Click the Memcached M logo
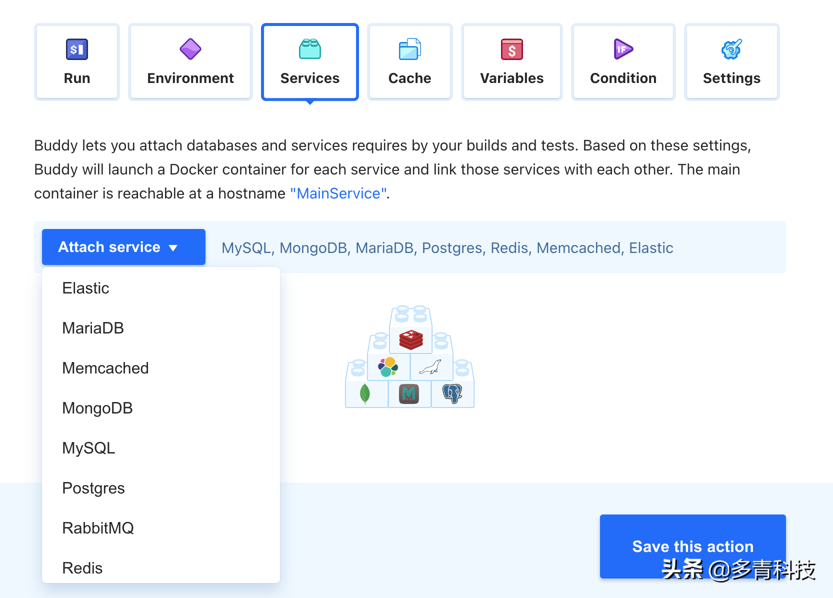Screen dimensions: 833x598 tap(409, 394)
